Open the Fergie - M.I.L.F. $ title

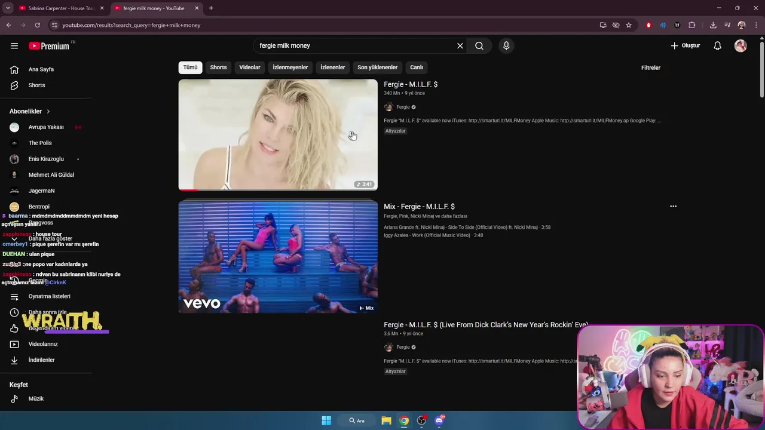[411, 84]
